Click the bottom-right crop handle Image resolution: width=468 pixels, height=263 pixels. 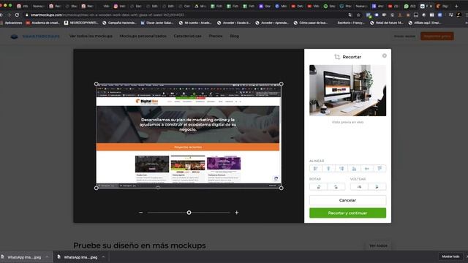click(281, 188)
